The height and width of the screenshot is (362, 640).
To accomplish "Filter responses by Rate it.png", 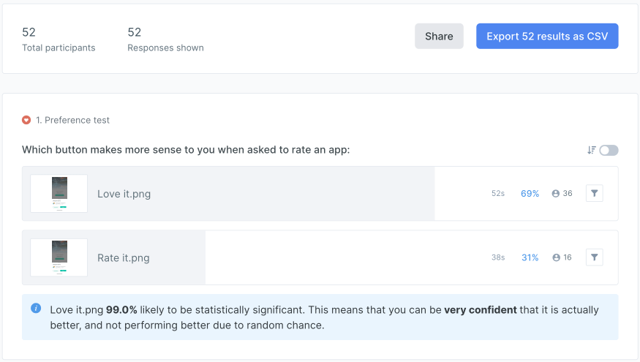I will pyautogui.click(x=595, y=257).
